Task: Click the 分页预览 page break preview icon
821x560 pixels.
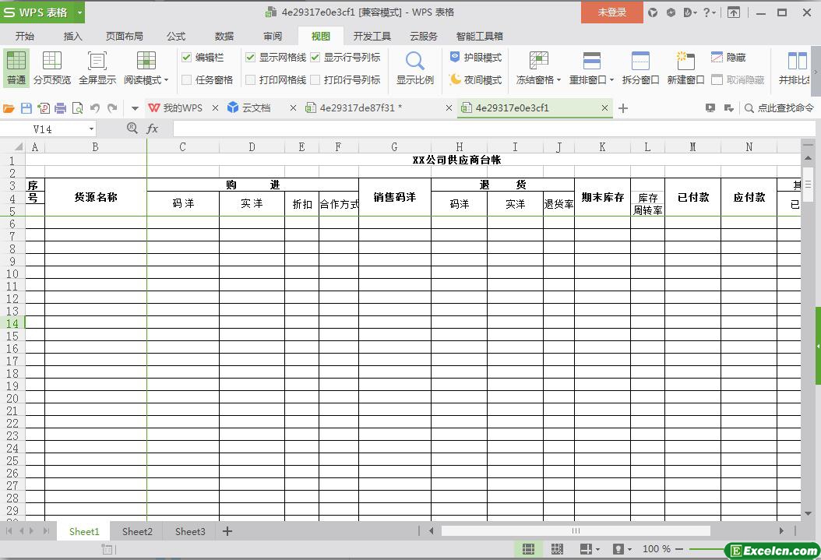Action: 51,62
